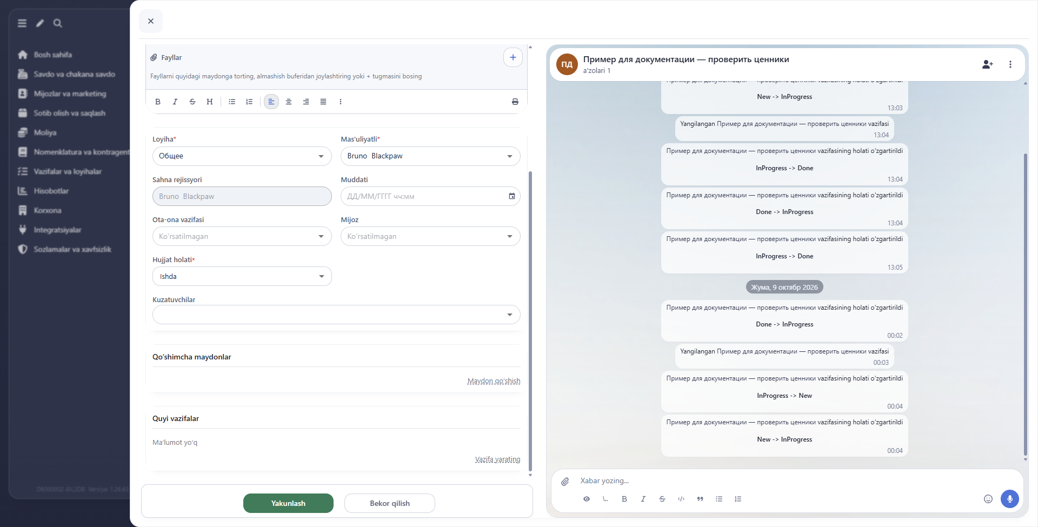Viewport: 1038px width, 527px height.
Task: Add a file with the plus button
Action: click(513, 57)
